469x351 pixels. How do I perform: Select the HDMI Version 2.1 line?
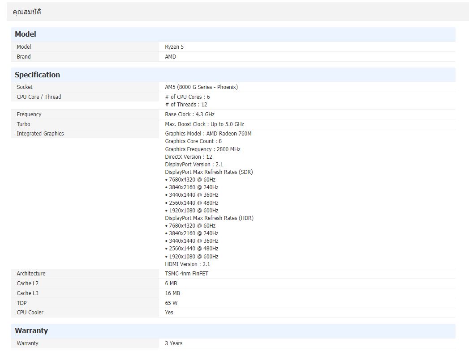(187, 264)
